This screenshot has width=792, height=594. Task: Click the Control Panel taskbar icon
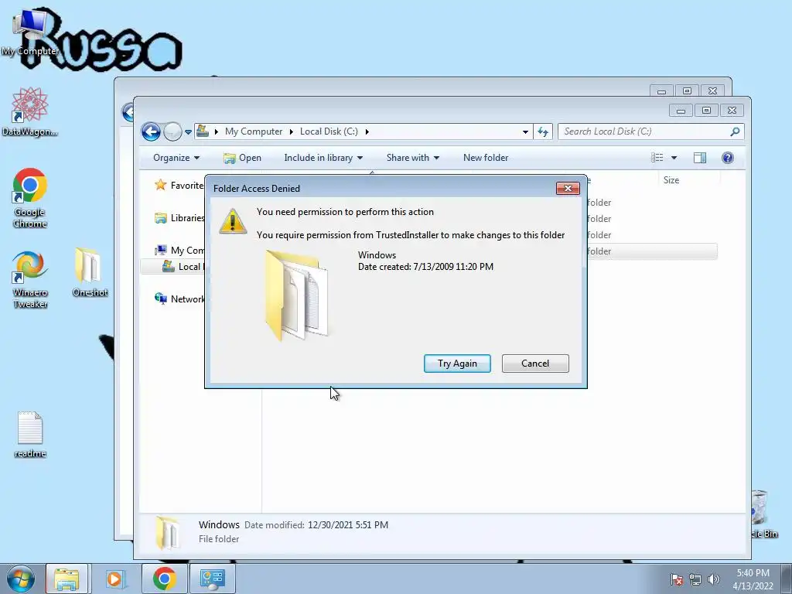coord(212,579)
